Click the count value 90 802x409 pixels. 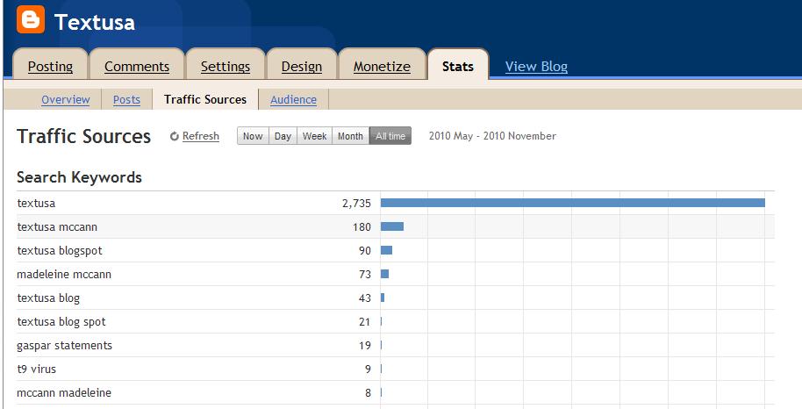point(365,251)
